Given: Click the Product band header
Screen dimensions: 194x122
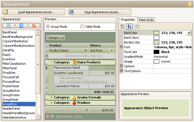Looking at the screenshot, I should (69, 45).
